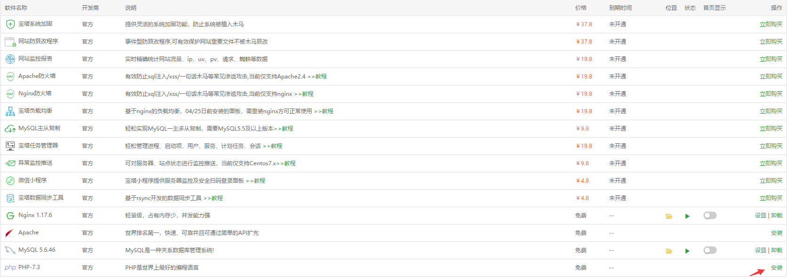Click the 异常监控推送 icon
Screen dimensions: 788x279
(x=10, y=163)
